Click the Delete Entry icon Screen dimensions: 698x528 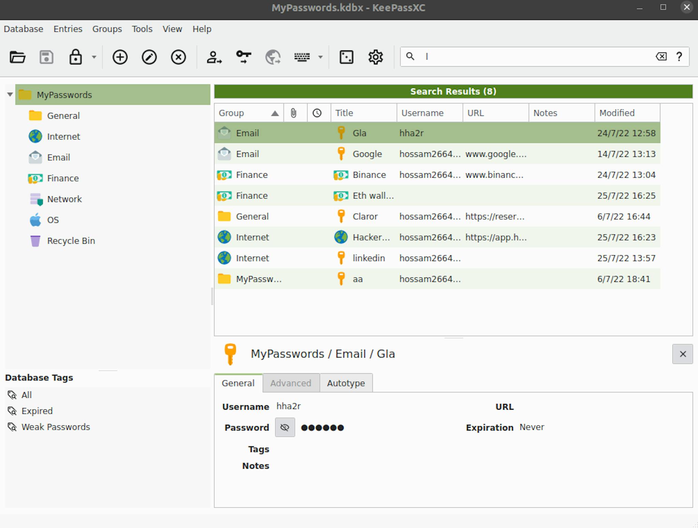pyautogui.click(x=179, y=57)
